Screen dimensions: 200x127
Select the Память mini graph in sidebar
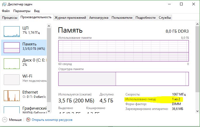[12, 47]
